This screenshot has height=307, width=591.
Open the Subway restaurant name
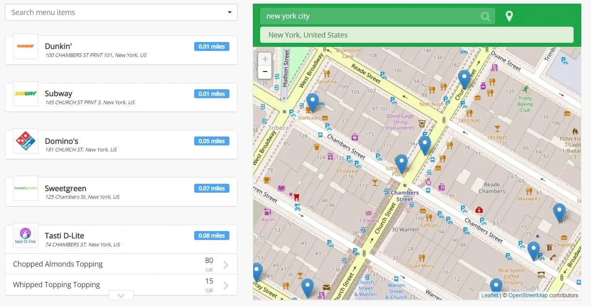tap(59, 93)
